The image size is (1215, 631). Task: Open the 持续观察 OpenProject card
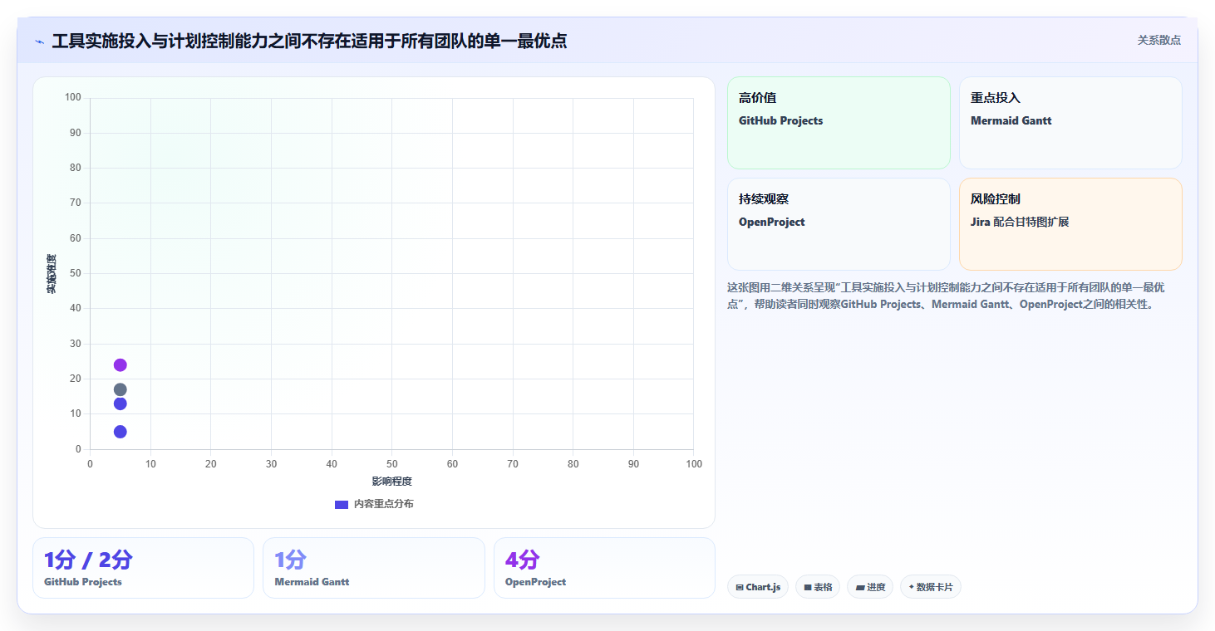839,224
